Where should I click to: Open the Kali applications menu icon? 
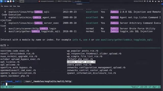pyautogui.click(x=1, y=1)
